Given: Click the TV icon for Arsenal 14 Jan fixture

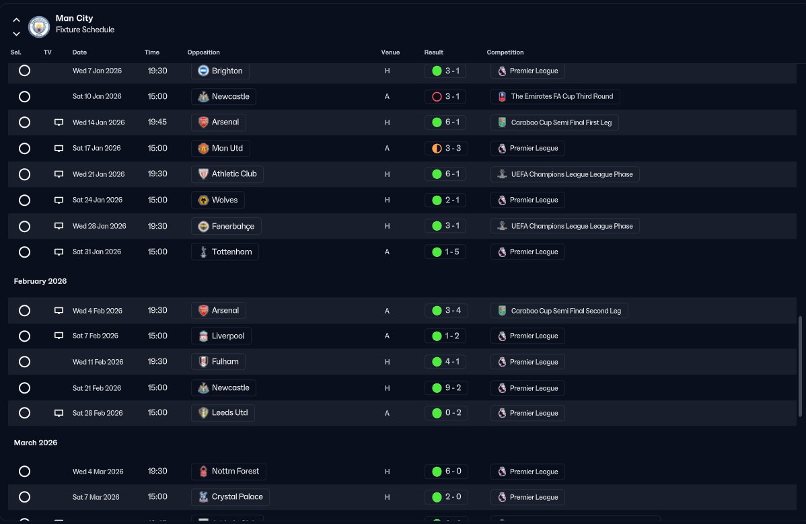Looking at the screenshot, I should pyautogui.click(x=59, y=122).
